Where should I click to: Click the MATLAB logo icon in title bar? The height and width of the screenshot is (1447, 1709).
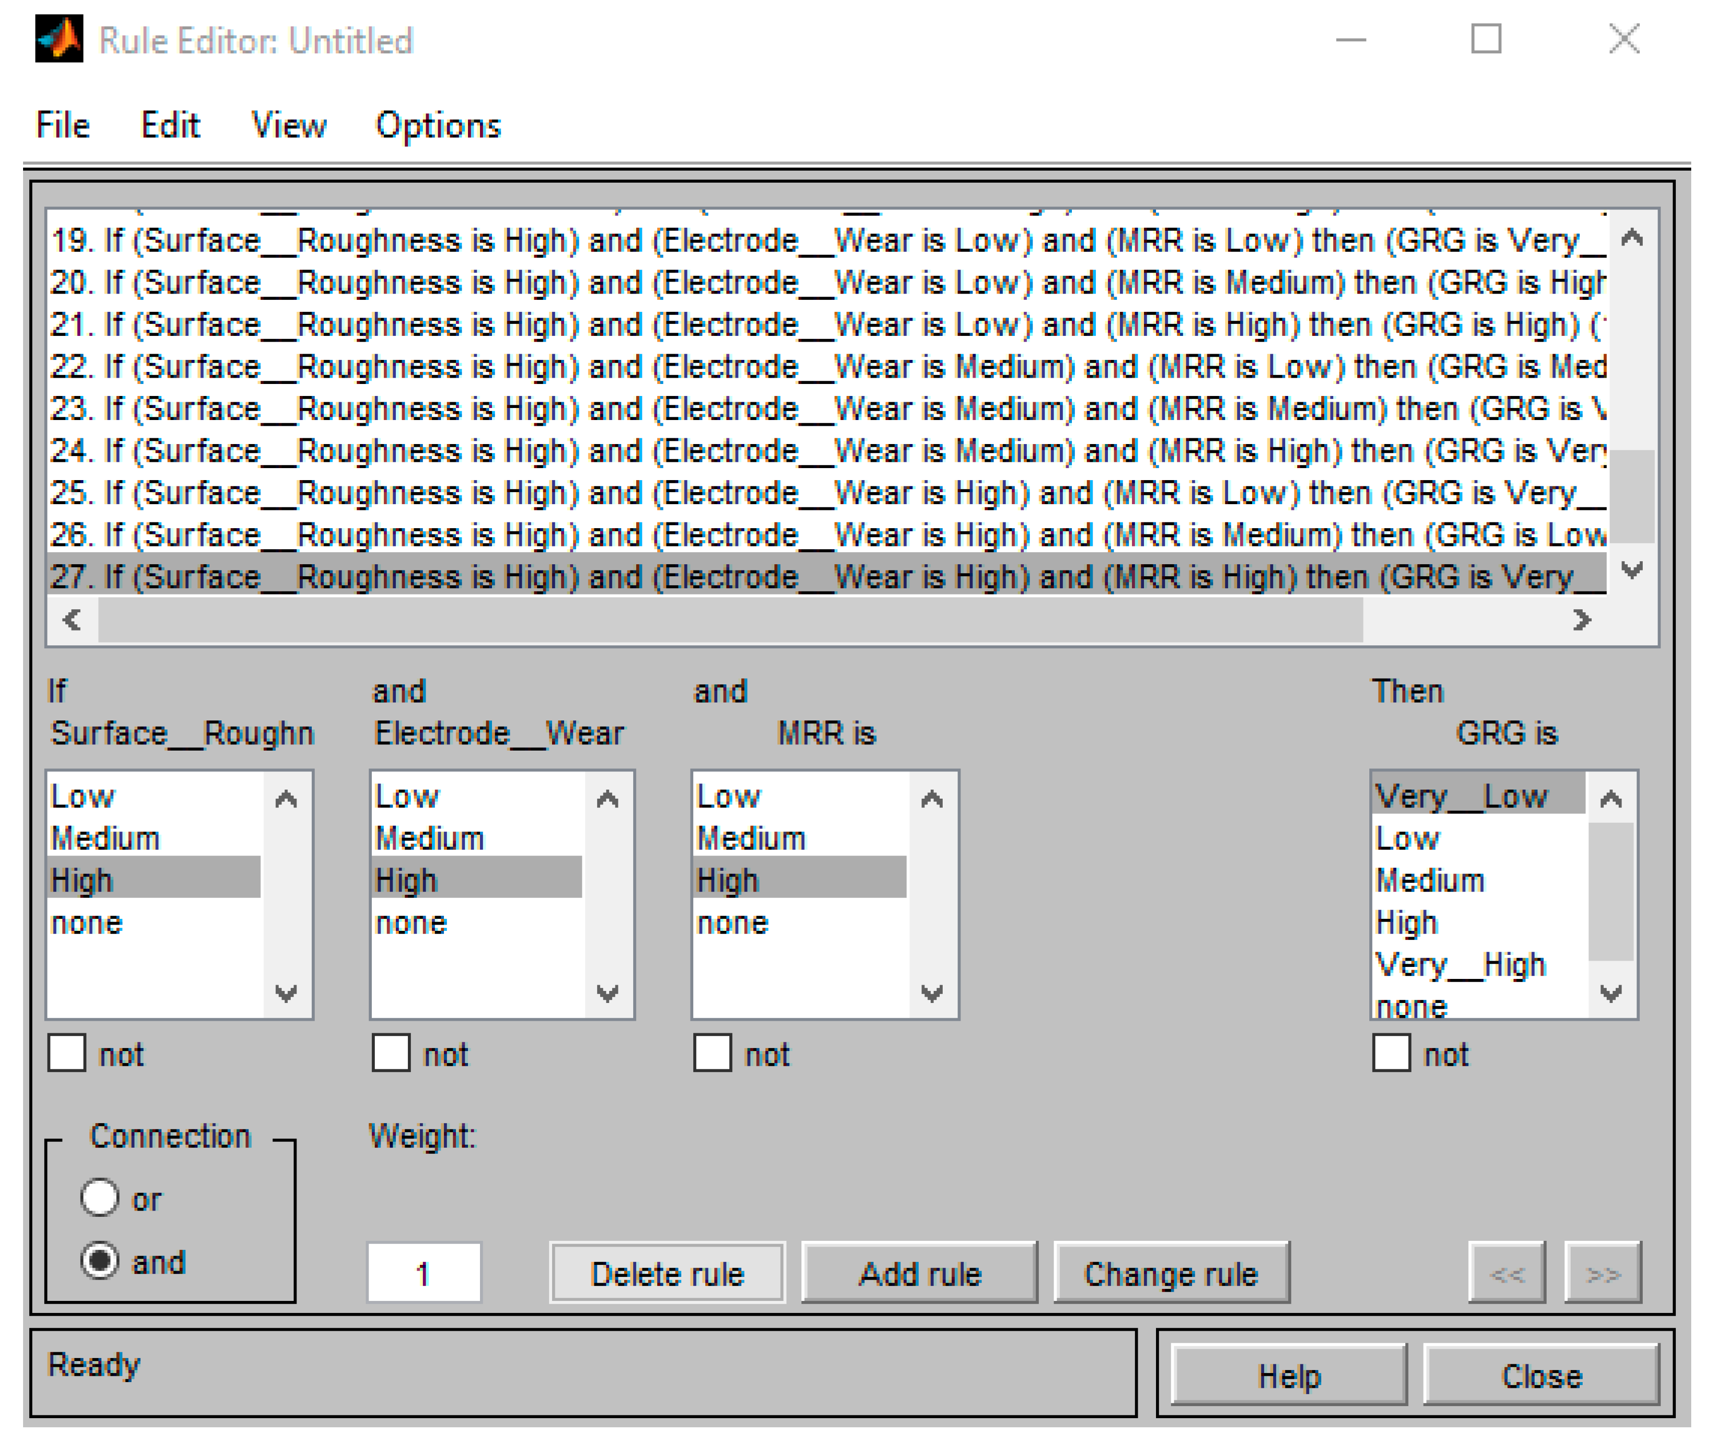pos(58,38)
